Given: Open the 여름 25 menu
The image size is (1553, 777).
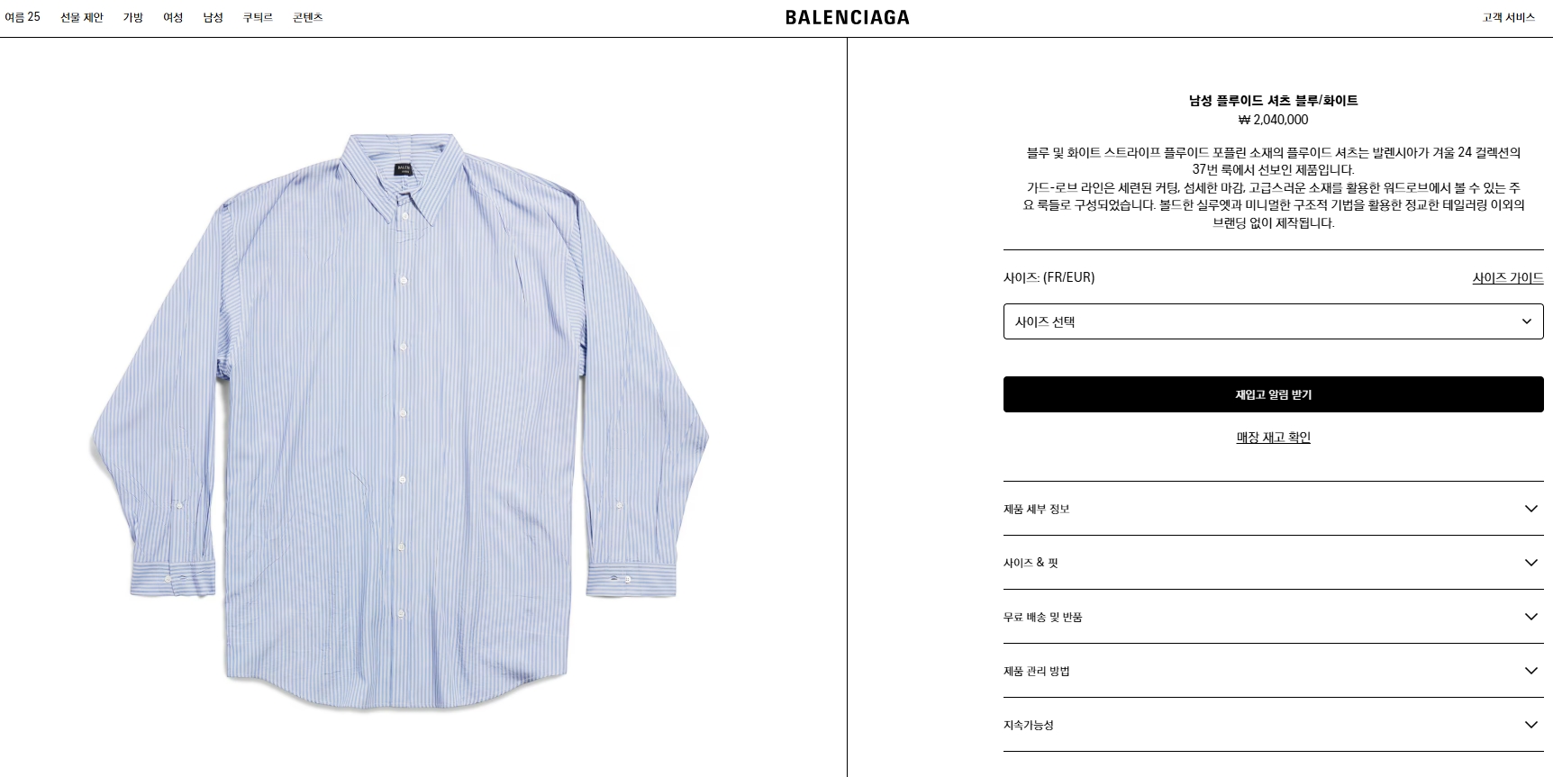Looking at the screenshot, I should pos(23,17).
